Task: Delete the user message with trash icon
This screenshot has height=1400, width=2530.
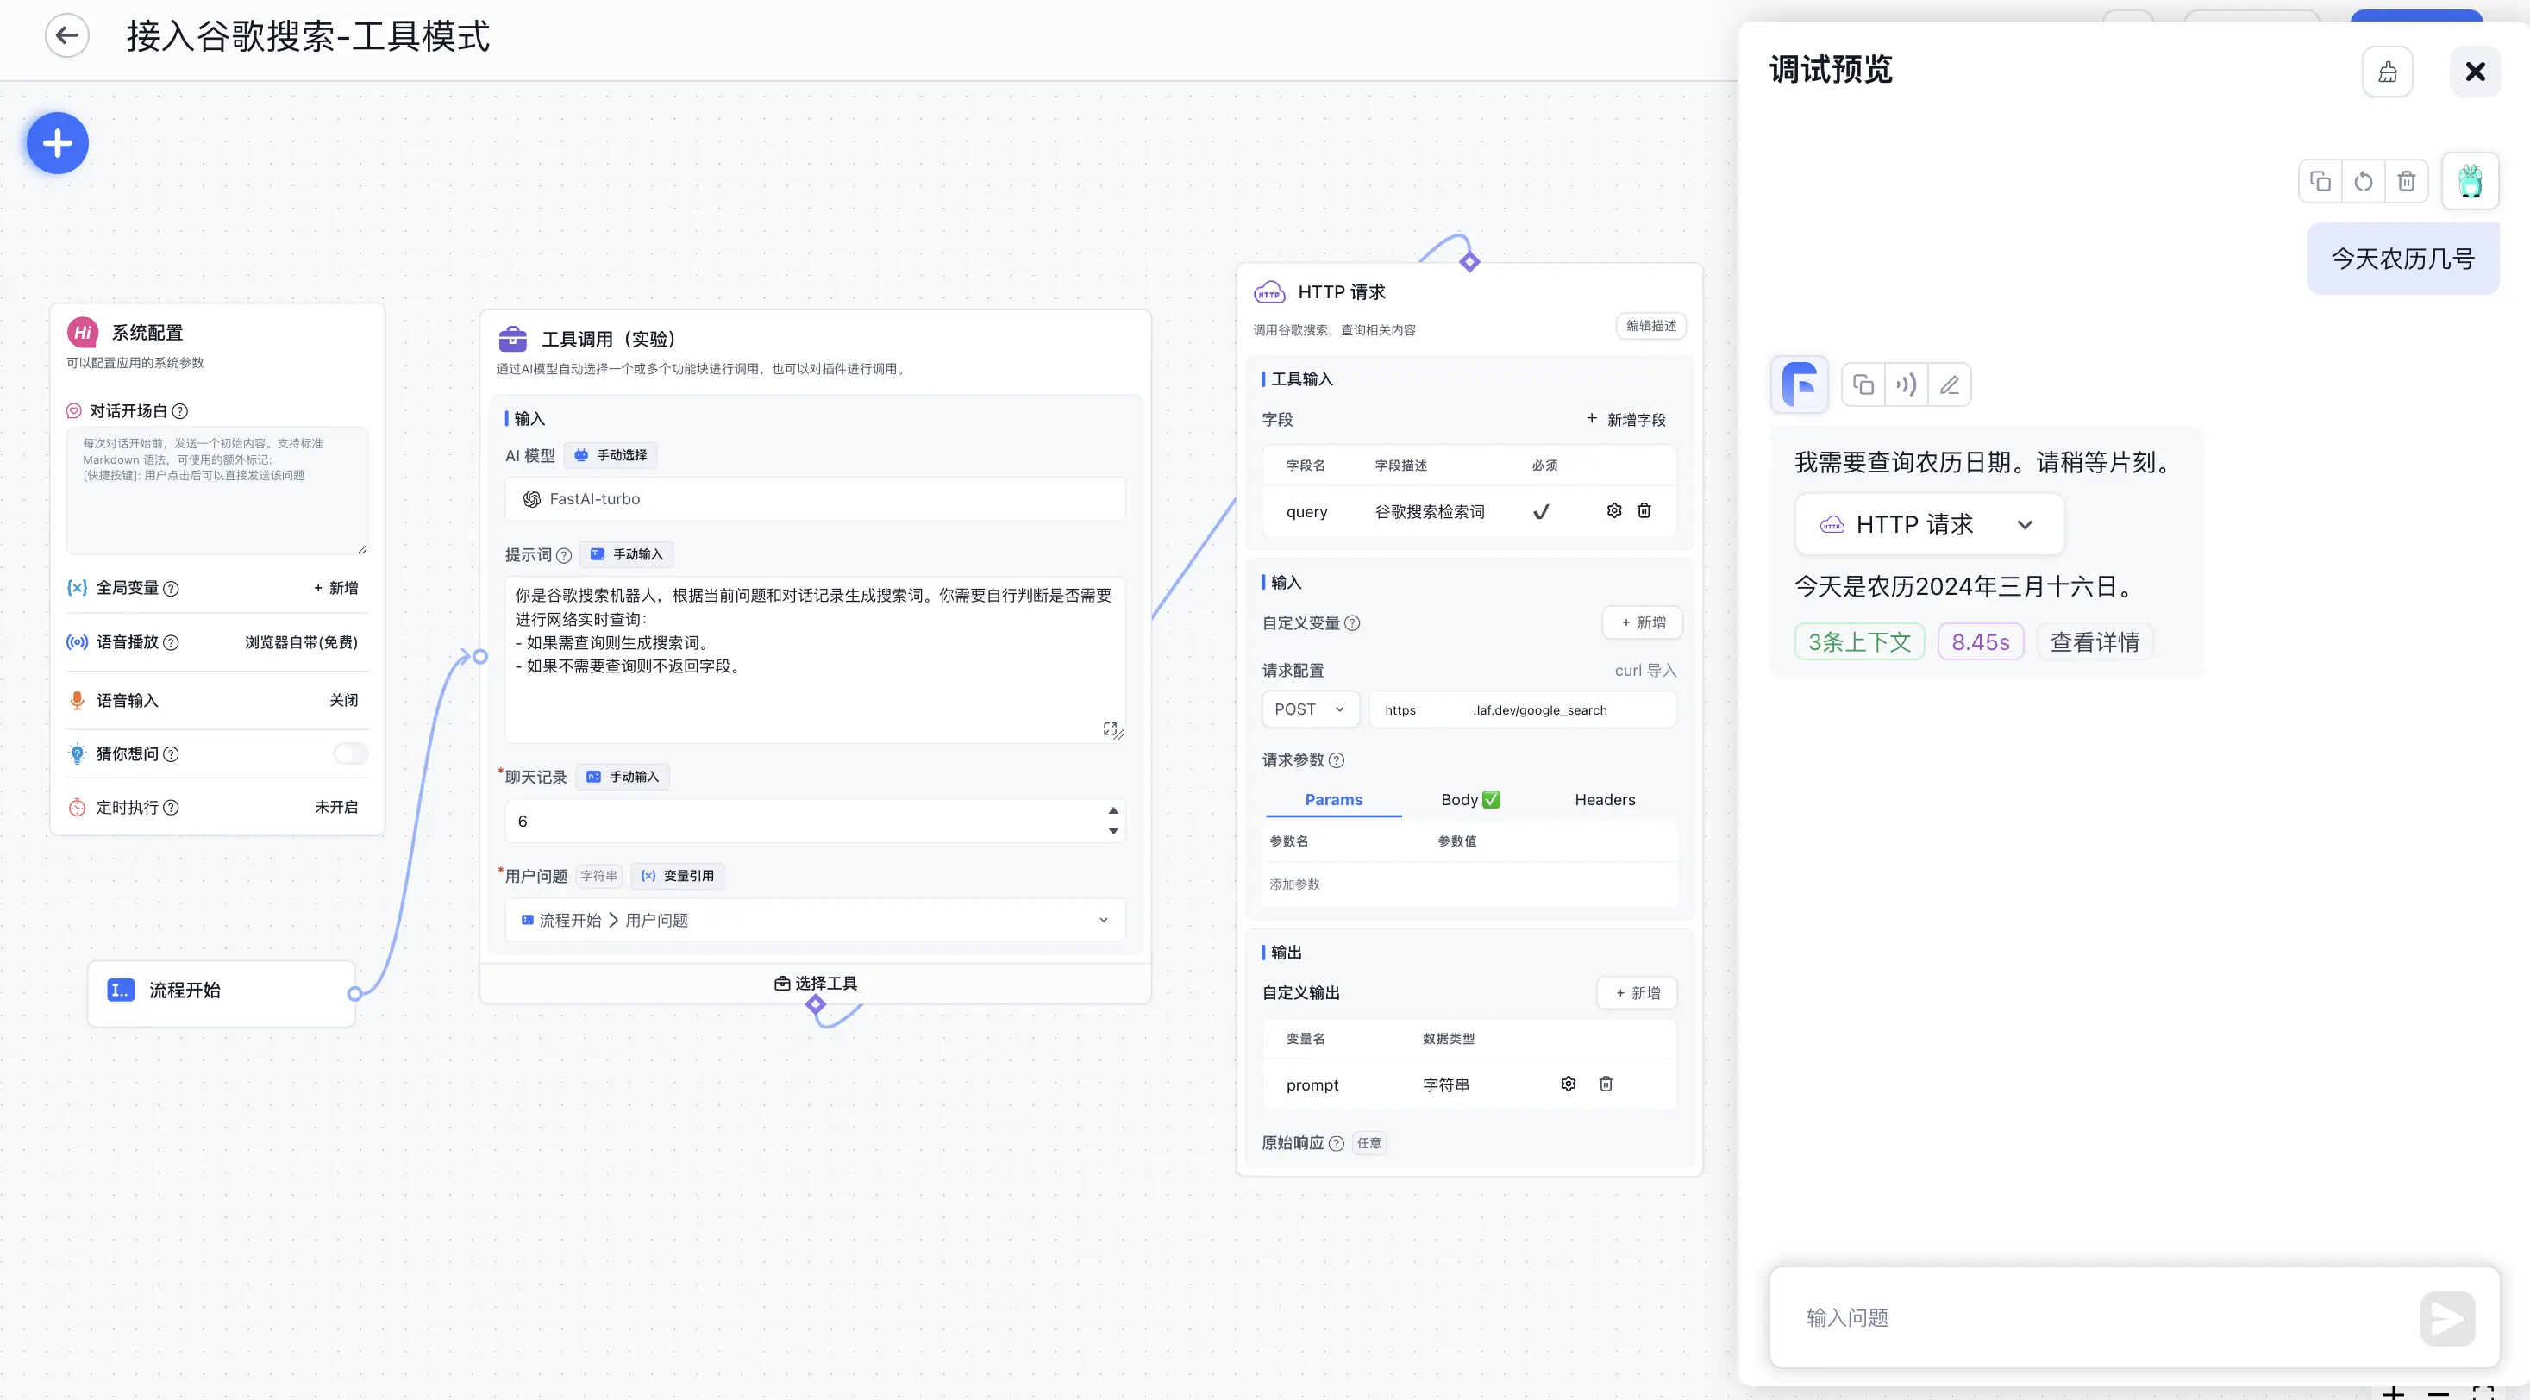Action: point(2405,182)
